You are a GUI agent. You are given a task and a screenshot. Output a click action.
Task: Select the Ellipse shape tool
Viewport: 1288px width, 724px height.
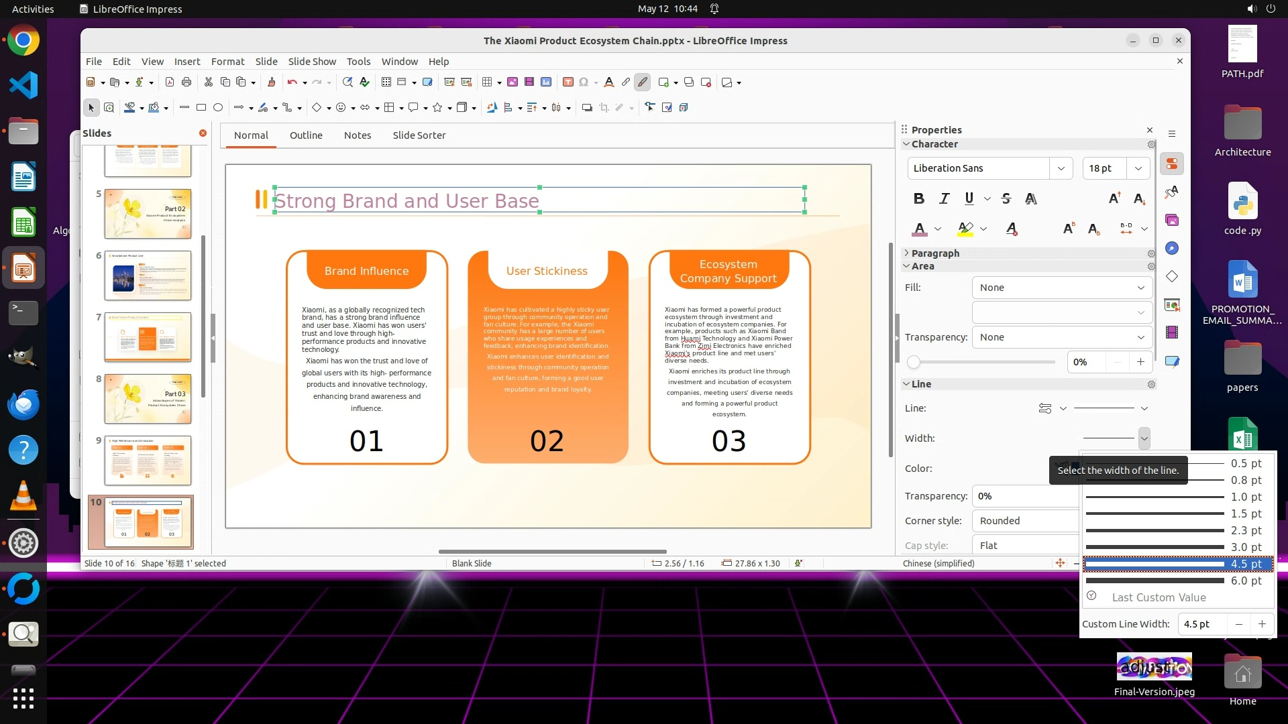(218, 107)
